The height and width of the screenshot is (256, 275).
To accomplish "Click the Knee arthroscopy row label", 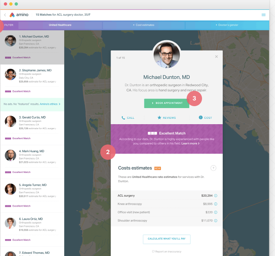I will 129,204.
